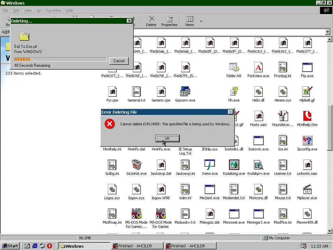Select the folder.htt file icon
333x250 pixels.
(x=234, y=67)
